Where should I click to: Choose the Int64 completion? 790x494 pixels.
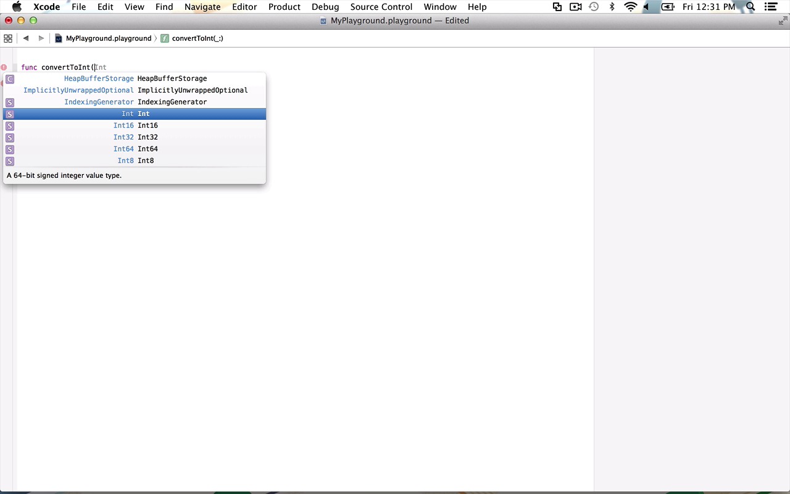tap(135, 149)
